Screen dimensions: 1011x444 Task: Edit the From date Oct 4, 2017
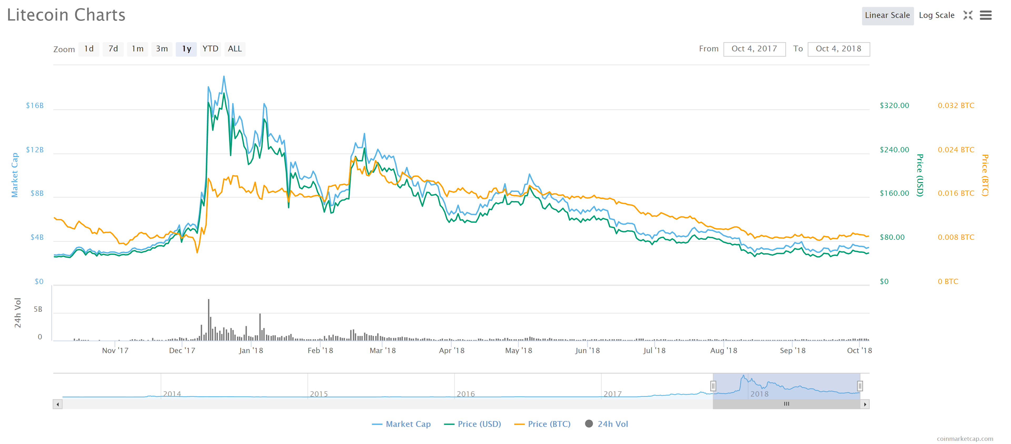[754, 49]
